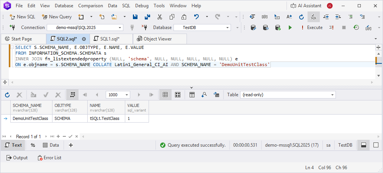Open the Debug menu
The height and width of the screenshot is (173, 383).
(142, 6)
